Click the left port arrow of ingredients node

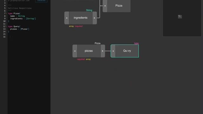[x=67, y=18]
